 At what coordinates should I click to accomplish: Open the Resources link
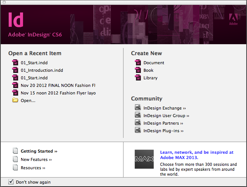pyautogui.click(x=33, y=168)
